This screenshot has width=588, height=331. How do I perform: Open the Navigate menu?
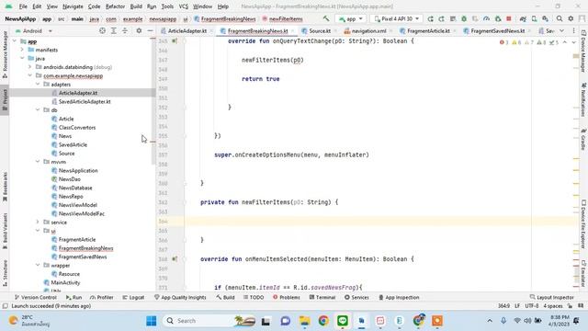point(73,6)
